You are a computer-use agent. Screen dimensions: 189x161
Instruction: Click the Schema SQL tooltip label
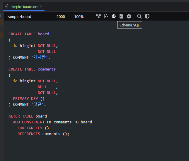coord(130,25)
